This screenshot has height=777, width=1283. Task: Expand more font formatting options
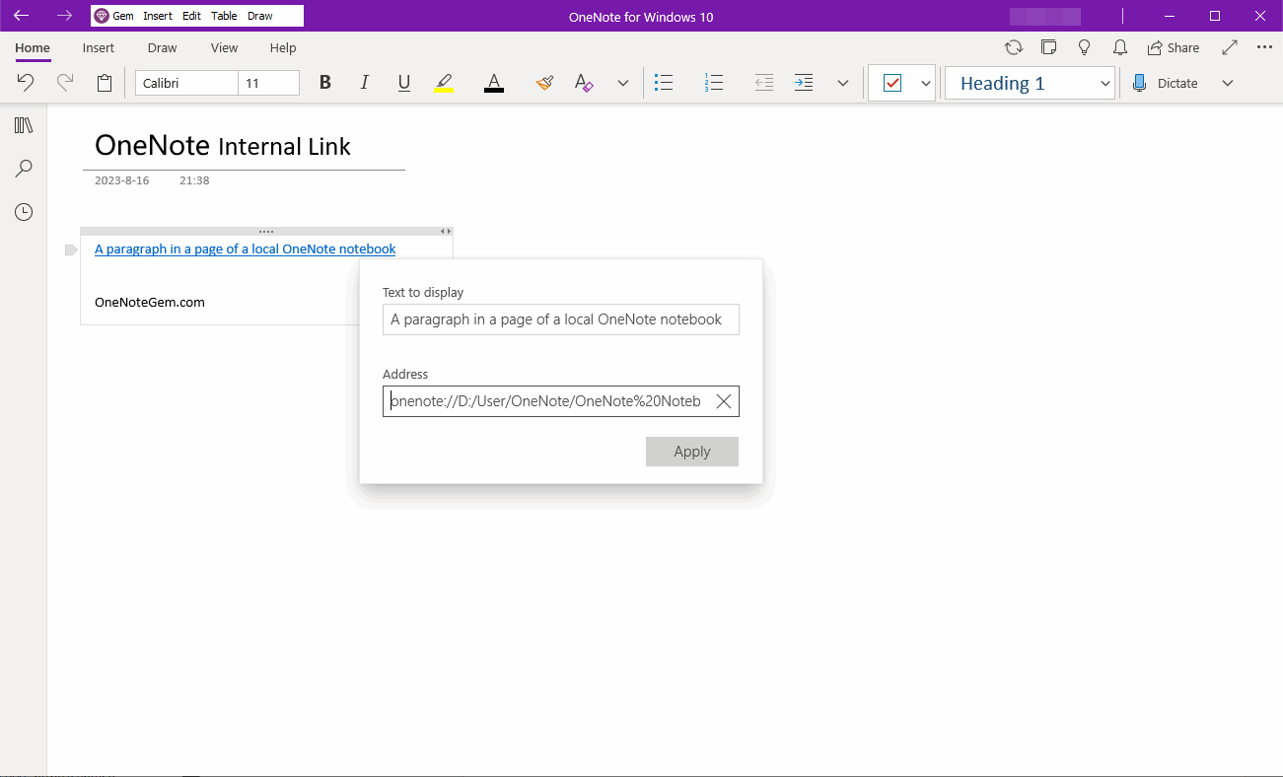pyautogui.click(x=623, y=83)
